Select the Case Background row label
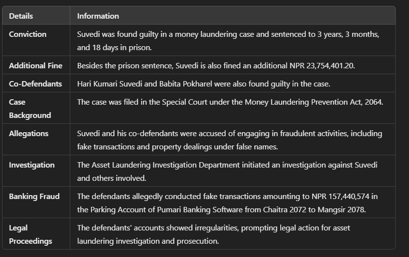Image resolution: width=409 pixels, height=257 pixels. point(29,109)
